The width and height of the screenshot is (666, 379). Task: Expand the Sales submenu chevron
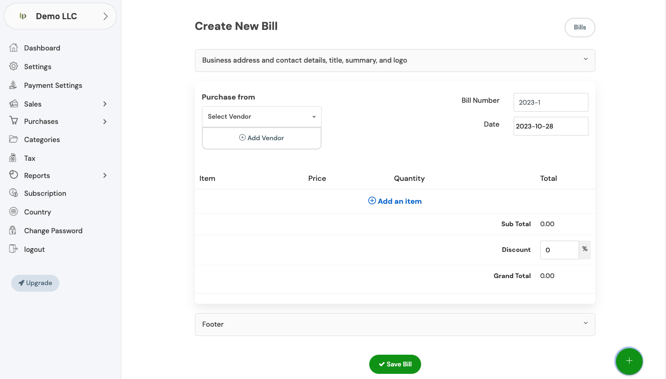pyautogui.click(x=105, y=104)
